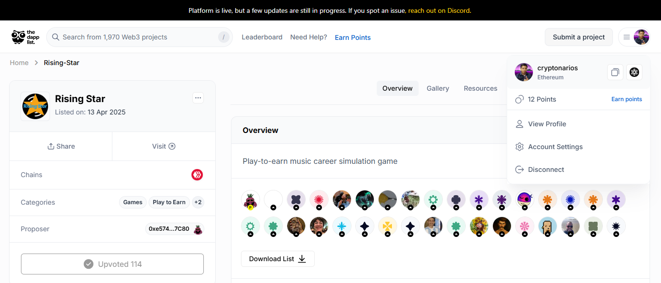The width and height of the screenshot is (661, 283).
Task: Click the Play to Earn category tag
Action: [x=169, y=202]
